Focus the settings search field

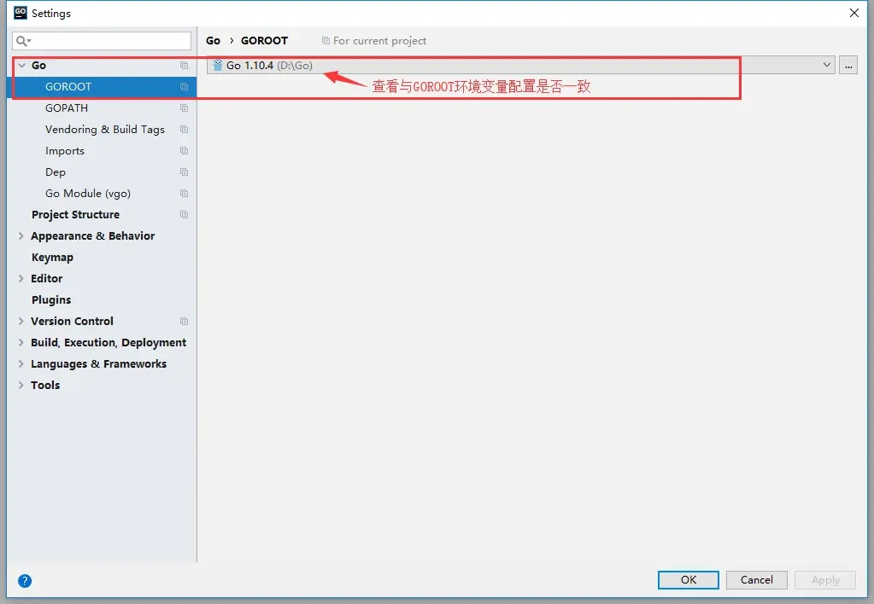pos(102,41)
